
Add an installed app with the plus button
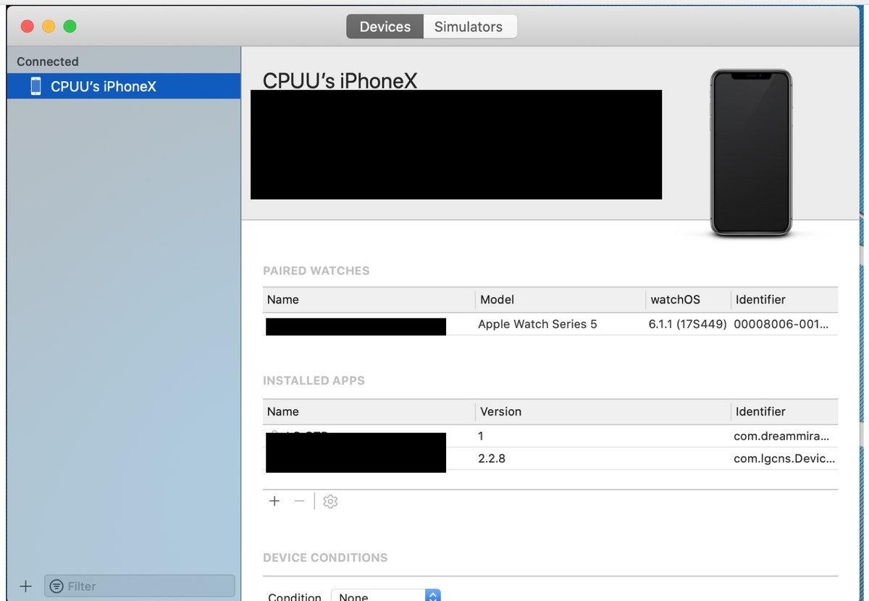(x=274, y=501)
